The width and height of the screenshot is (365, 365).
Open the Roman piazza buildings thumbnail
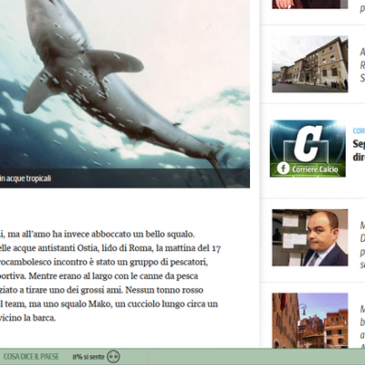(x=310, y=320)
